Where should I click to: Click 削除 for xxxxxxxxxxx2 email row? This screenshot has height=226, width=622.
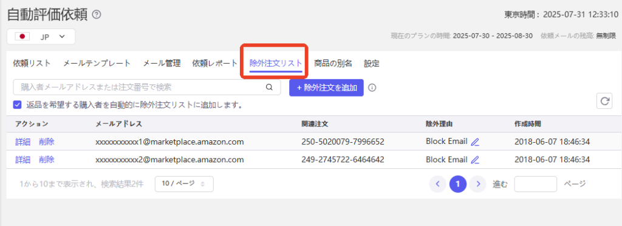pyautogui.click(x=46, y=160)
